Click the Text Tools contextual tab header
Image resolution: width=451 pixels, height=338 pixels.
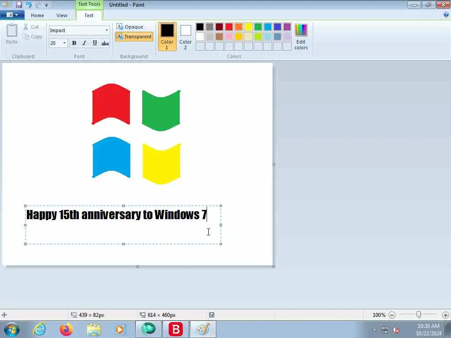pos(89,4)
